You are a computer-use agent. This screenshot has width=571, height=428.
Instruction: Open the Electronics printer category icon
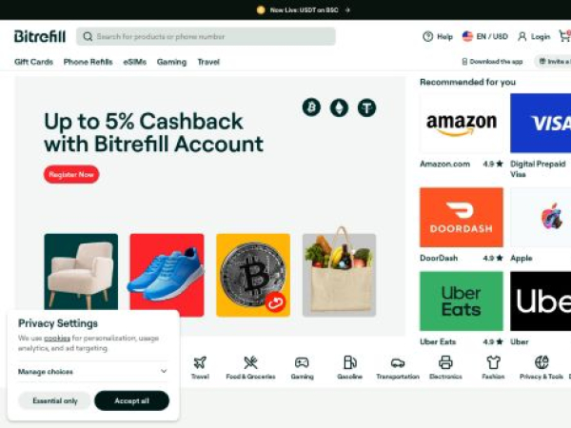(445, 362)
